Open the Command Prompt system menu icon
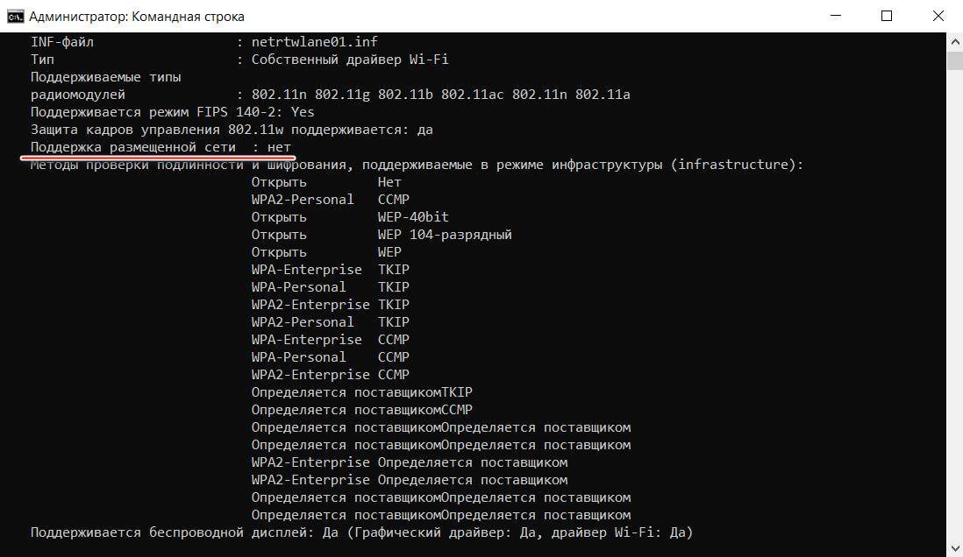The image size is (963, 557). pos(15,16)
